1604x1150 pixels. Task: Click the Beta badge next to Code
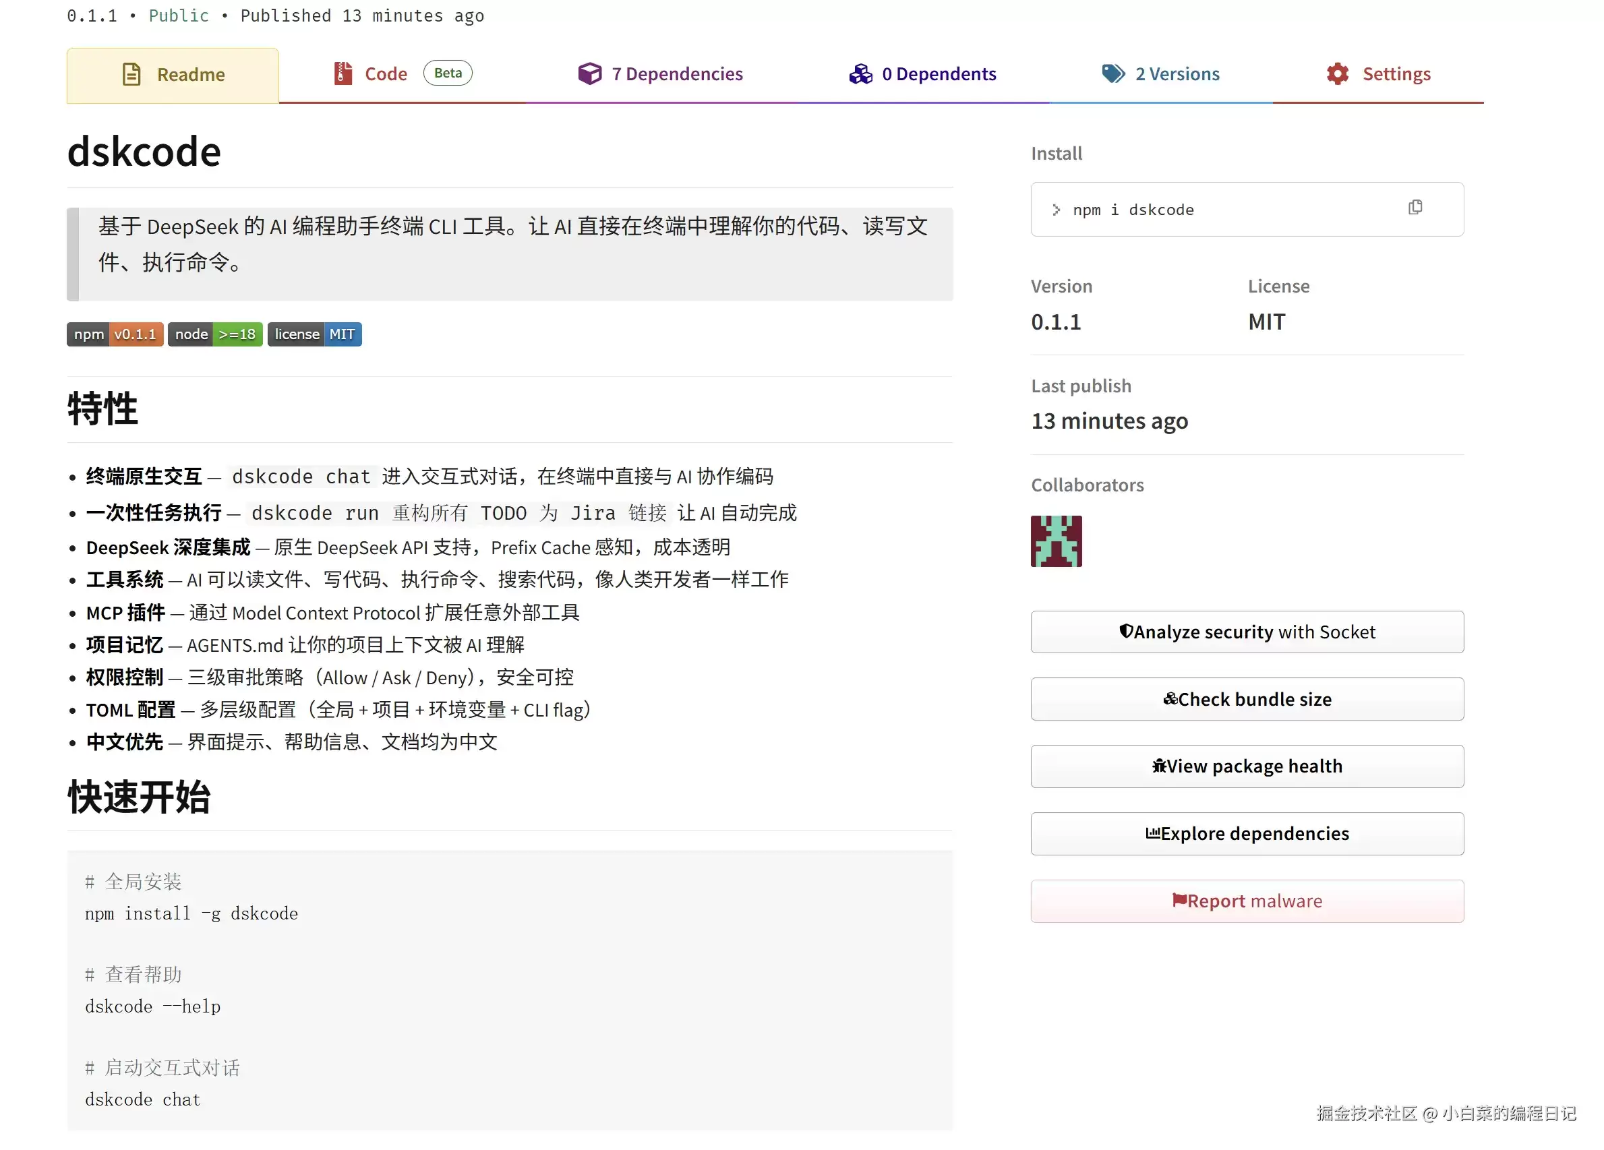point(448,73)
